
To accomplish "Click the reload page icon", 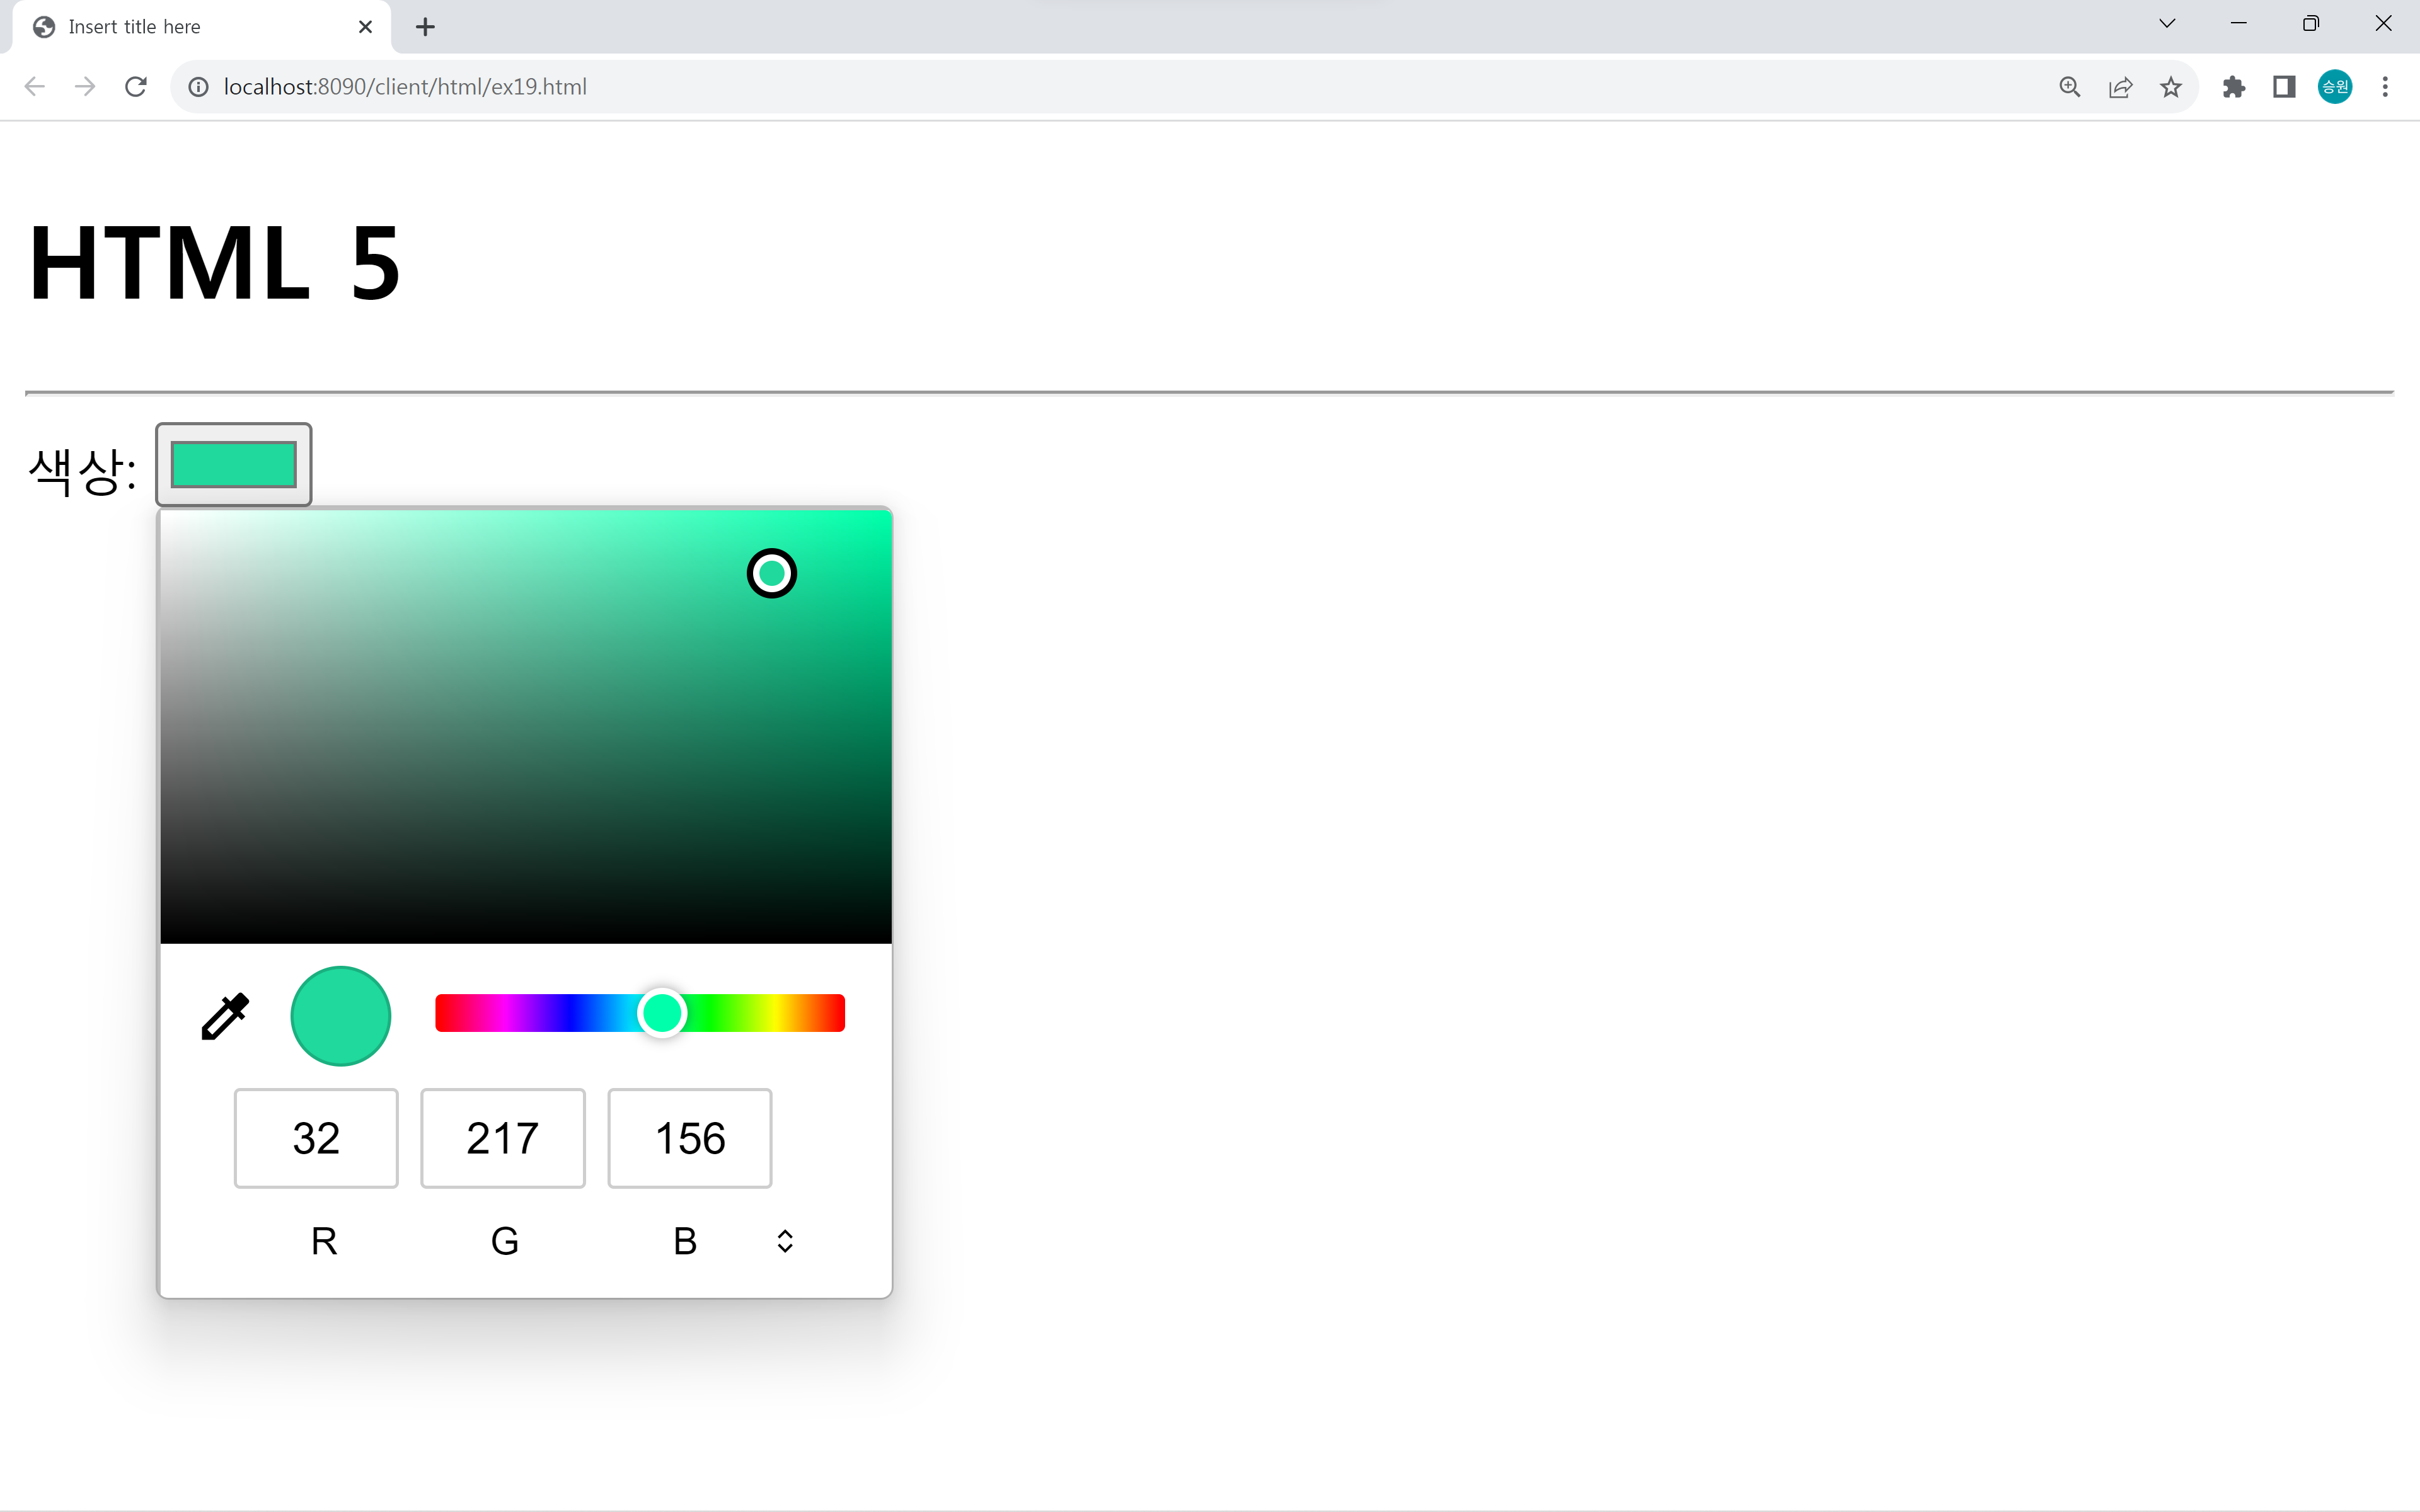I will (x=136, y=87).
